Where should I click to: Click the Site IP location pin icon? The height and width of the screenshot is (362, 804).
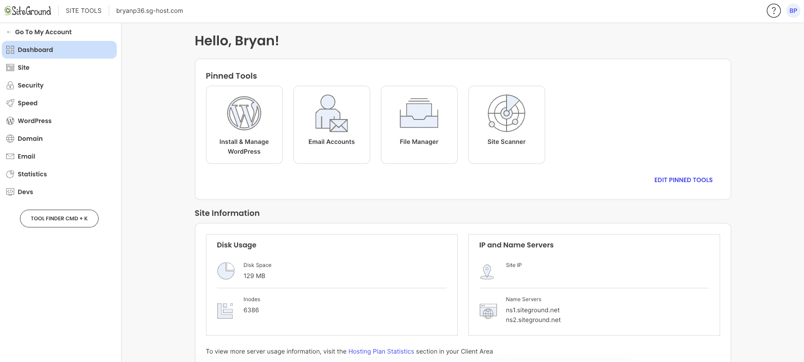pos(487,271)
